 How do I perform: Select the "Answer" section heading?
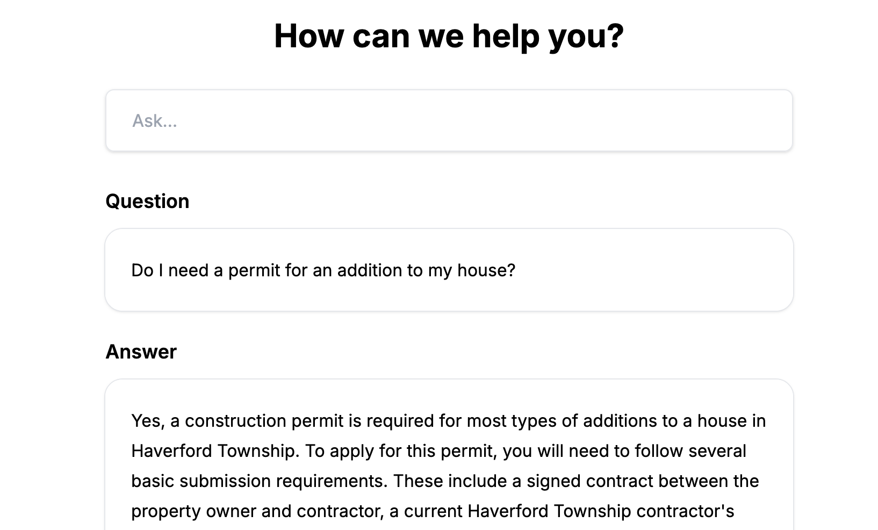[141, 352]
